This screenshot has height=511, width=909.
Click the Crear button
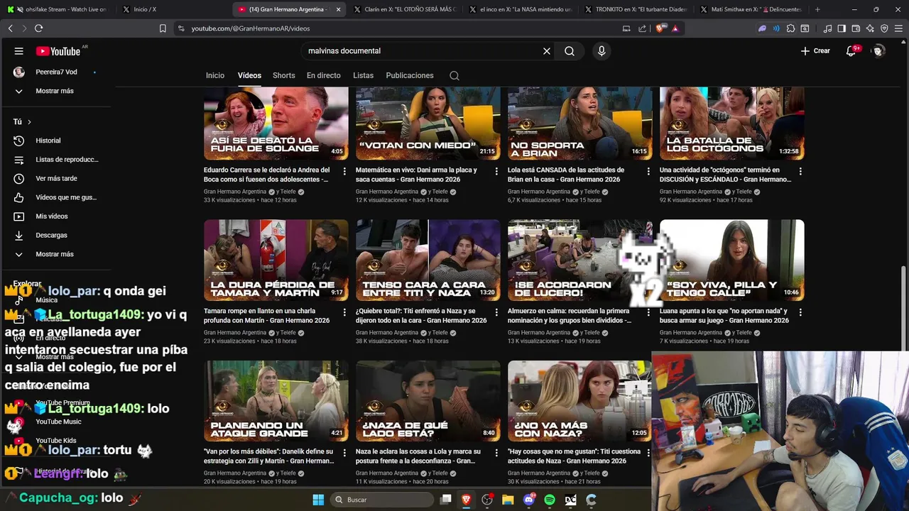click(x=815, y=51)
